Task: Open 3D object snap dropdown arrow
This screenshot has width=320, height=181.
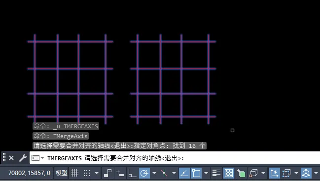Action: 263,173
